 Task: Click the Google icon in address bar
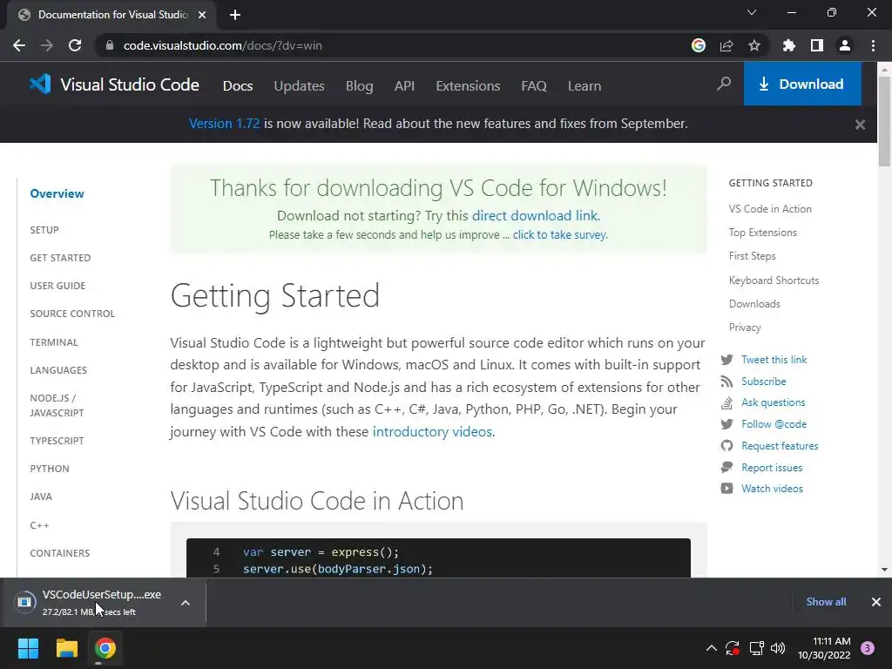[699, 45]
